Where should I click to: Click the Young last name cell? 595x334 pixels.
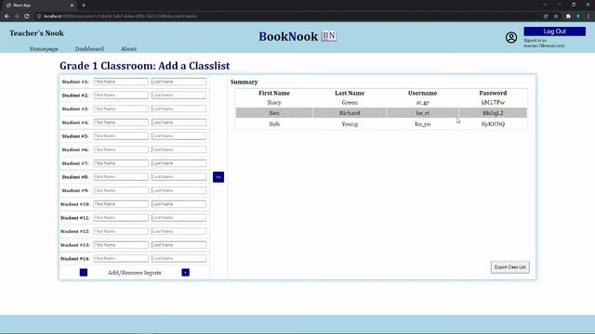(x=350, y=124)
